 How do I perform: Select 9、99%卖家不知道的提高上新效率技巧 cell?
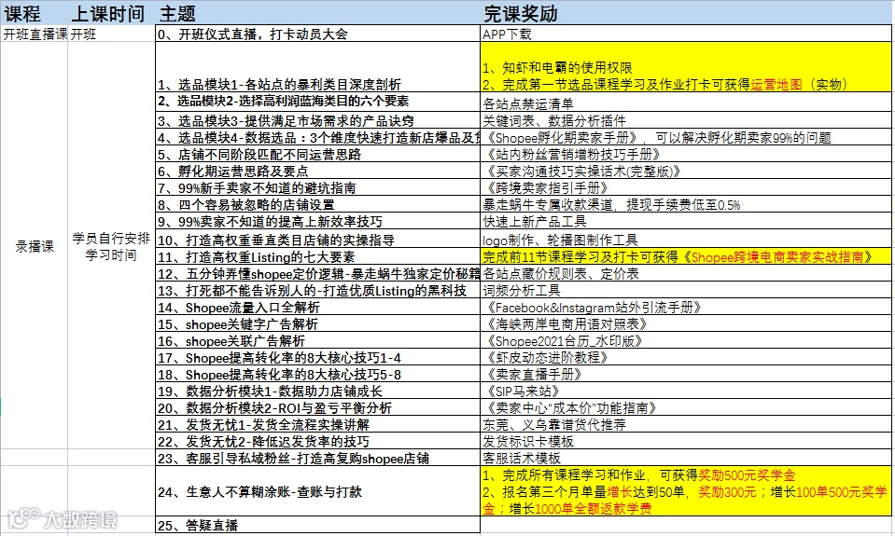(317, 221)
